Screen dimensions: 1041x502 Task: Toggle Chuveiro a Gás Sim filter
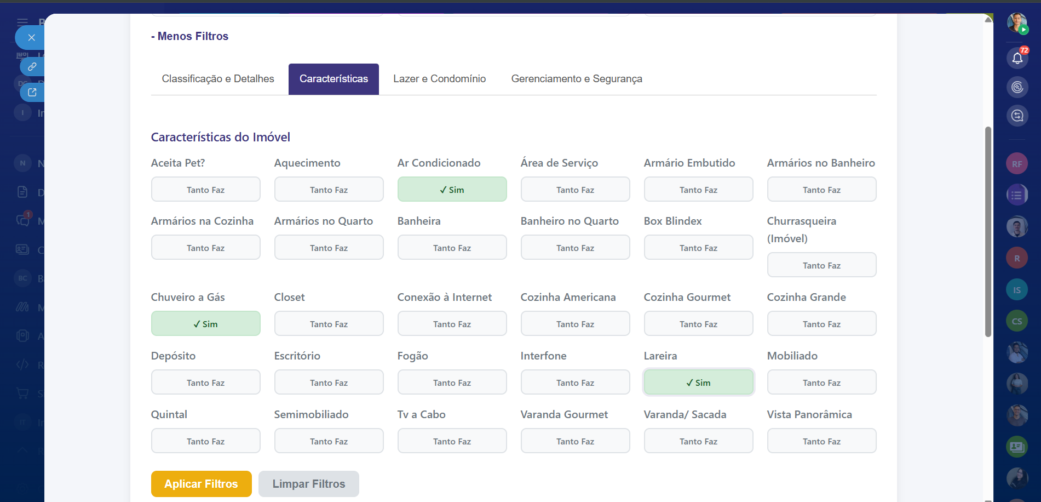[206, 324]
